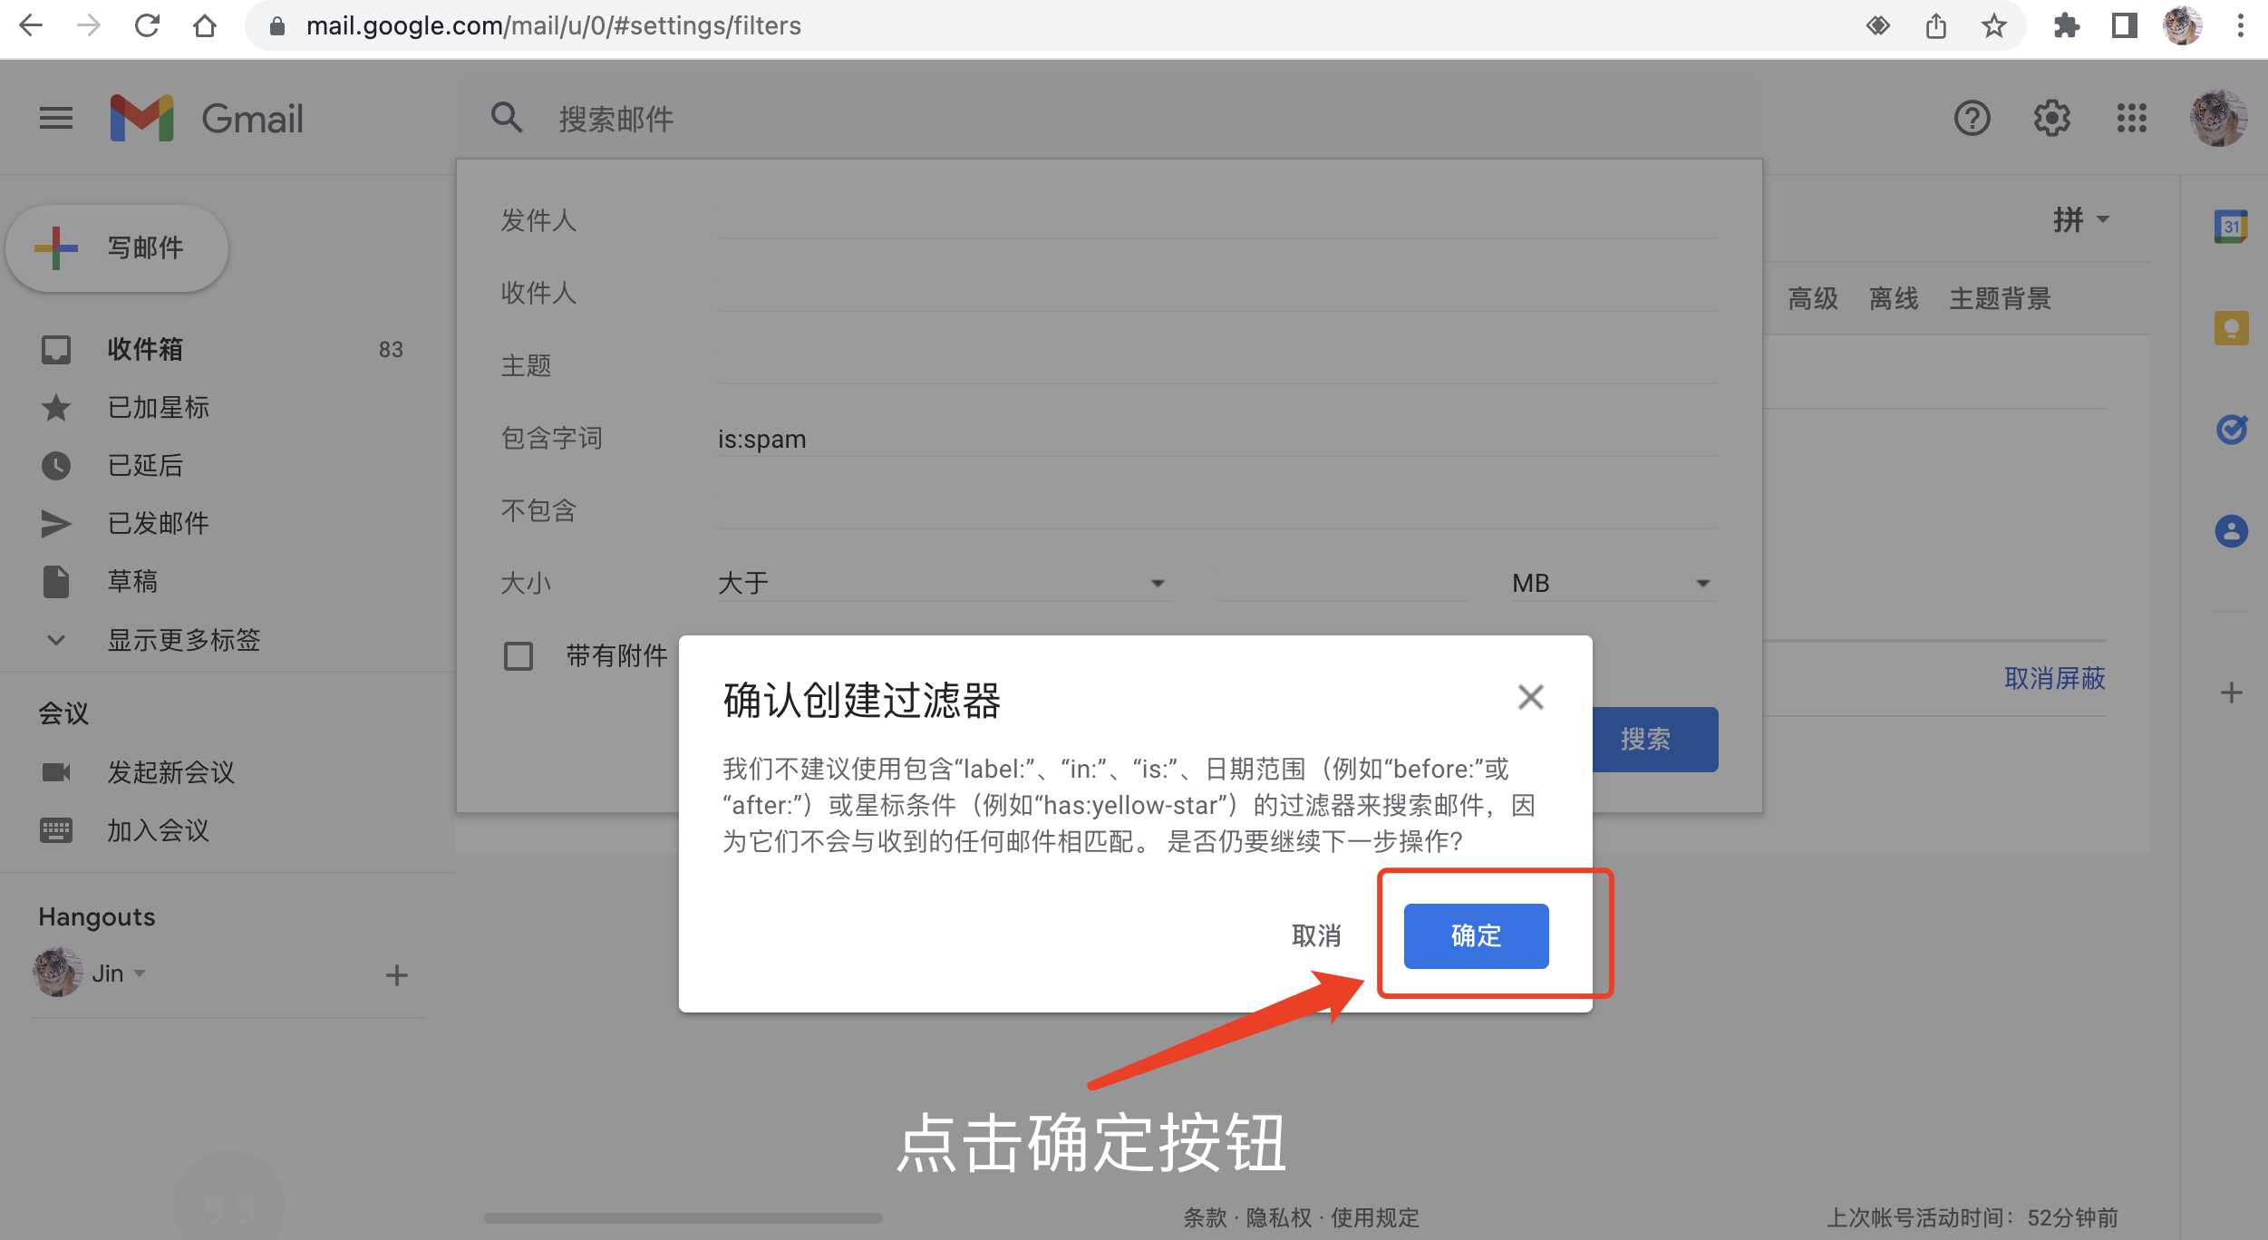Click the 加入会议 keyboard icon

pos(56,830)
